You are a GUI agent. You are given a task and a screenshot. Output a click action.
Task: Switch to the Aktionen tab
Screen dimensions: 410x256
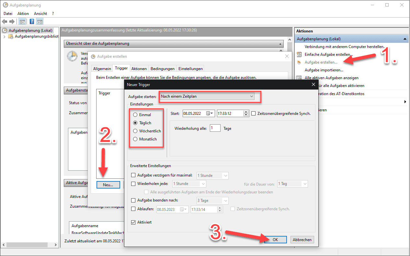click(139, 69)
